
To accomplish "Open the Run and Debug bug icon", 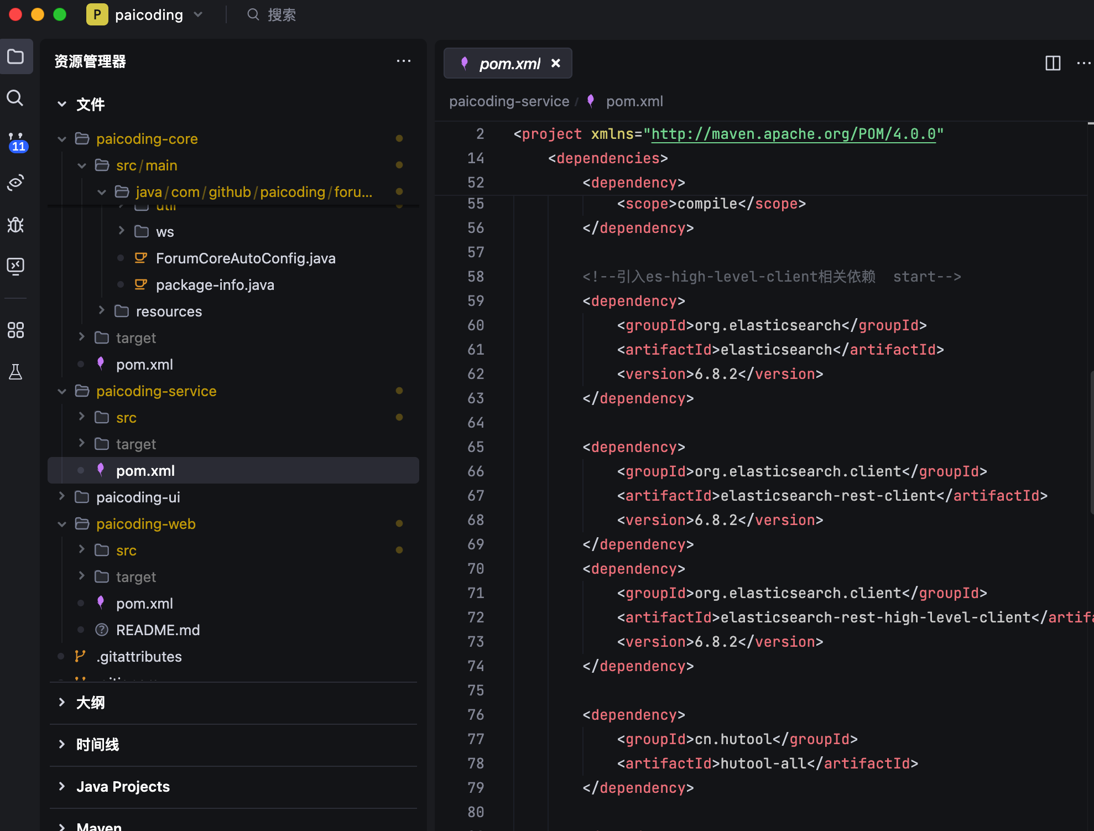I will click(x=15, y=225).
